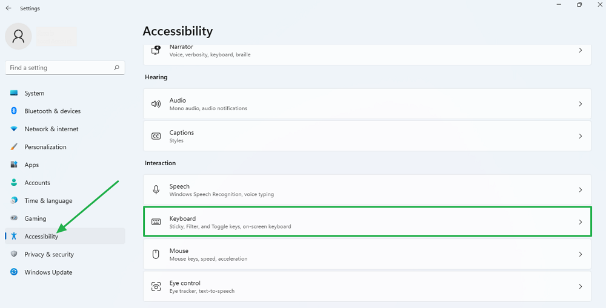Image resolution: width=606 pixels, height=308 pixels.
Task: Restore down the Settings window
Action: click(x=579, y=5)
